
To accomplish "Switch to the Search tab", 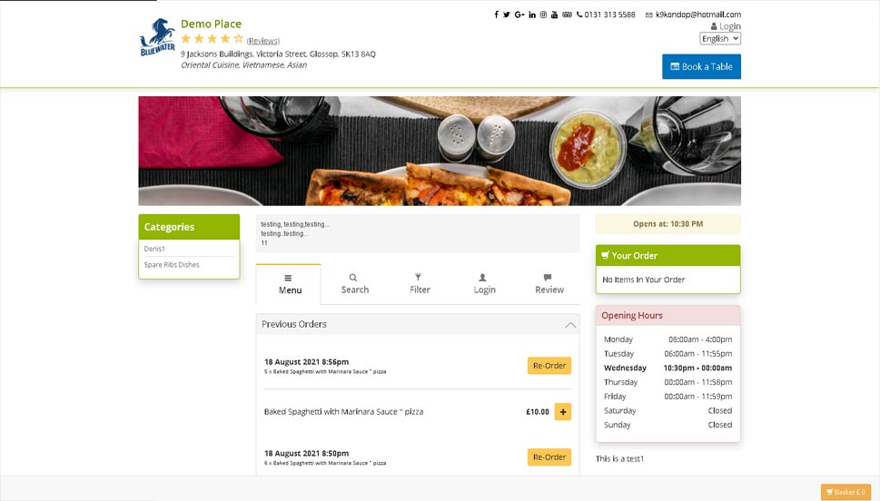I will coord(355,284).
